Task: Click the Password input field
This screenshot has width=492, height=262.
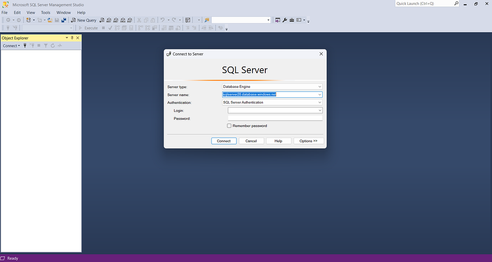Action: 275,118
